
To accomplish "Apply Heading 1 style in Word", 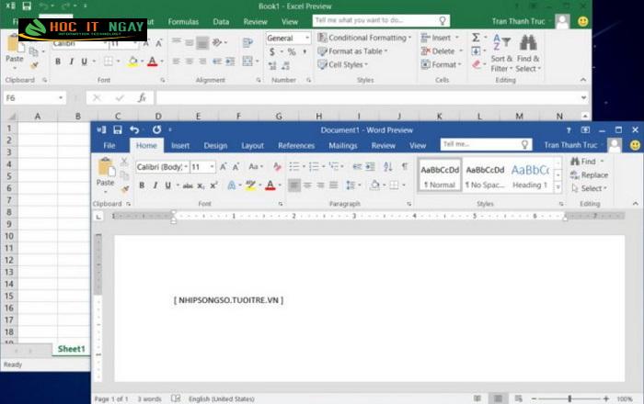I will [x=530, y=176].
